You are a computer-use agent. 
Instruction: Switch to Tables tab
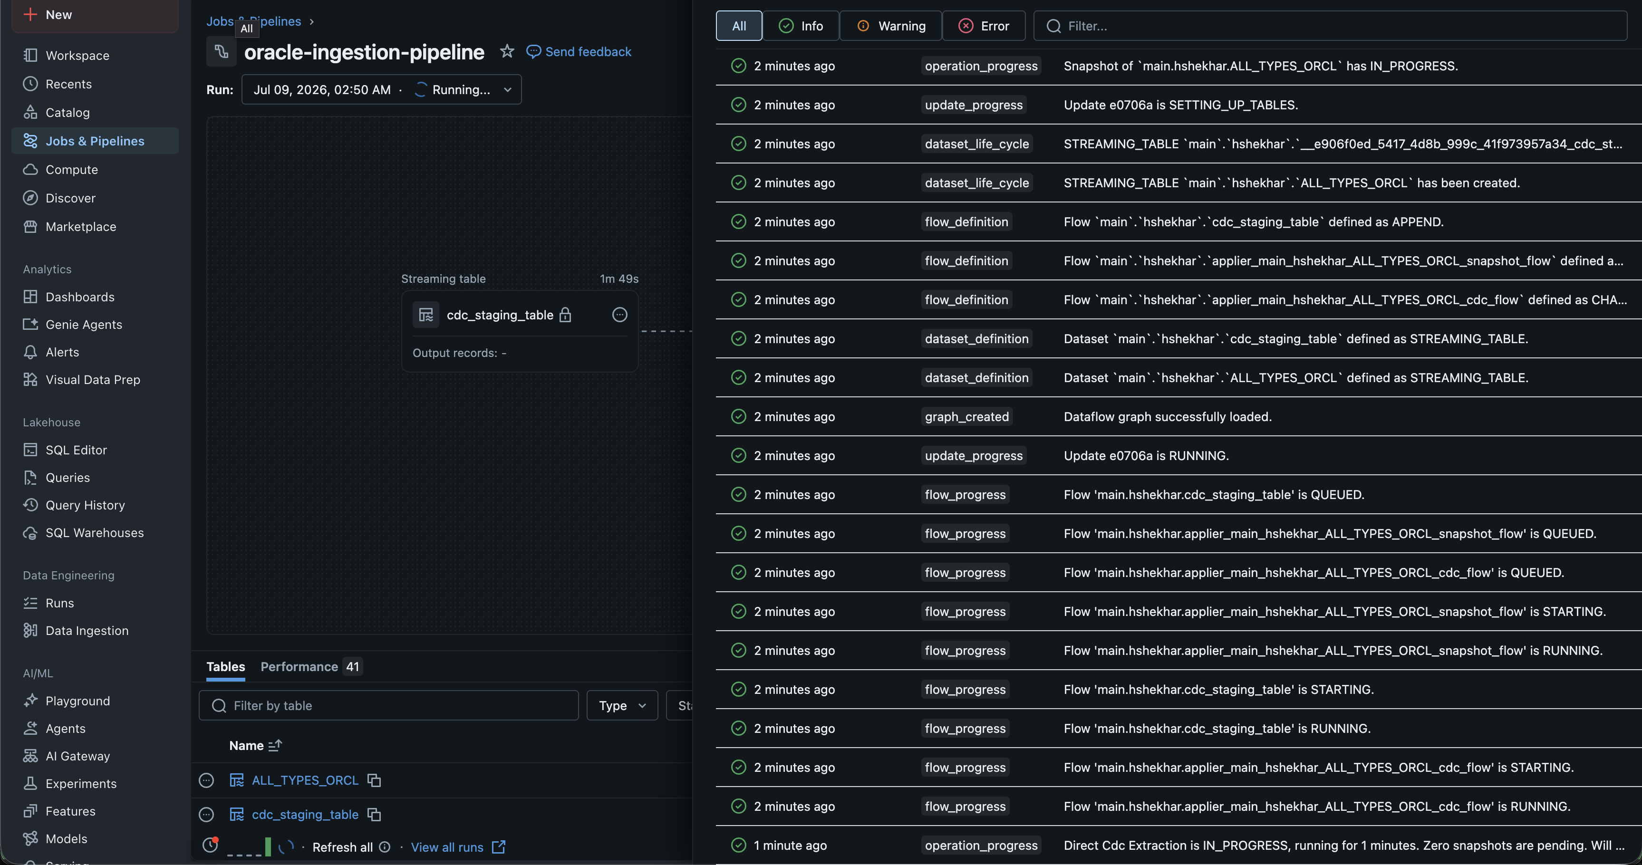226,667
